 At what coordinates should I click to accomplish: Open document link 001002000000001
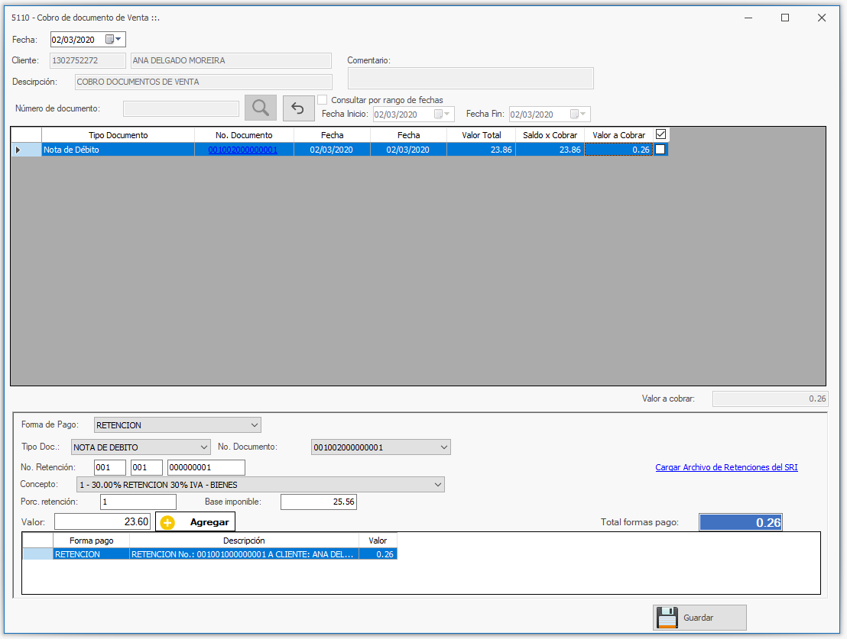click(242, 150)
